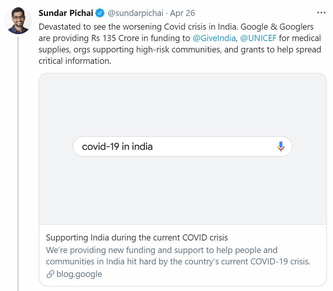
Task: Open the Apr 26 timestamp
Action: pos(183,13)
